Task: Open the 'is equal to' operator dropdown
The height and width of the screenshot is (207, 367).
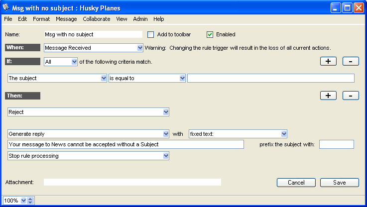Action: pos(182,78)
